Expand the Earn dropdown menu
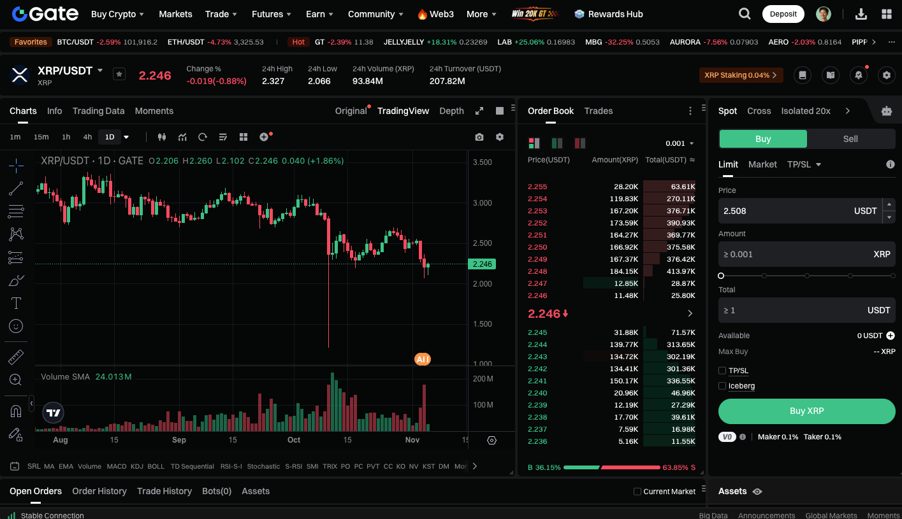The width and height of the screenshot is (902, 519). [x=320, y=14]
